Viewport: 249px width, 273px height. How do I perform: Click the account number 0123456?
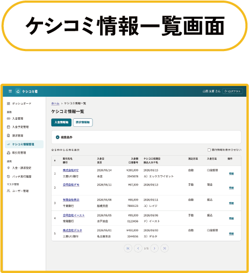coord(133,221)
